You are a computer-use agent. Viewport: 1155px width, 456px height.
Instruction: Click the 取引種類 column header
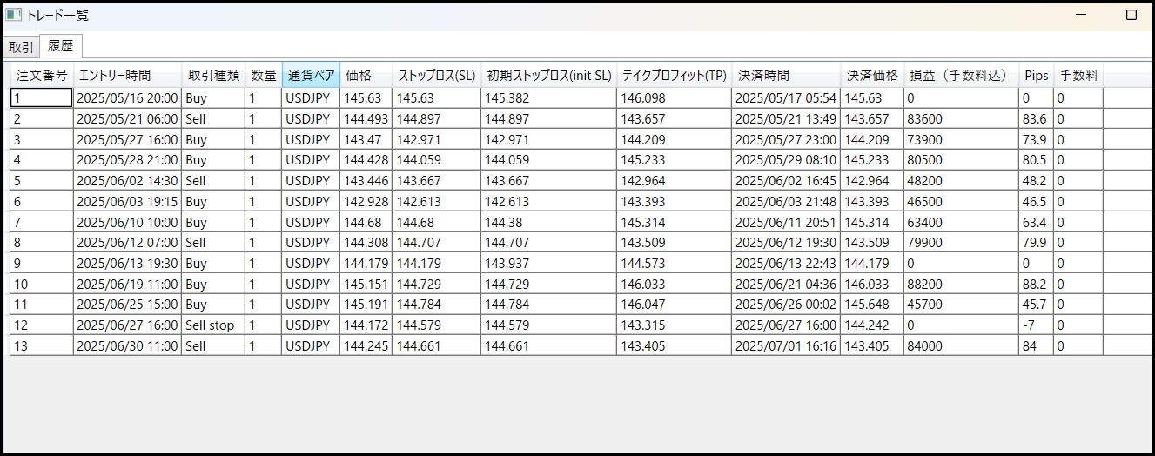(x=213, y=76)
